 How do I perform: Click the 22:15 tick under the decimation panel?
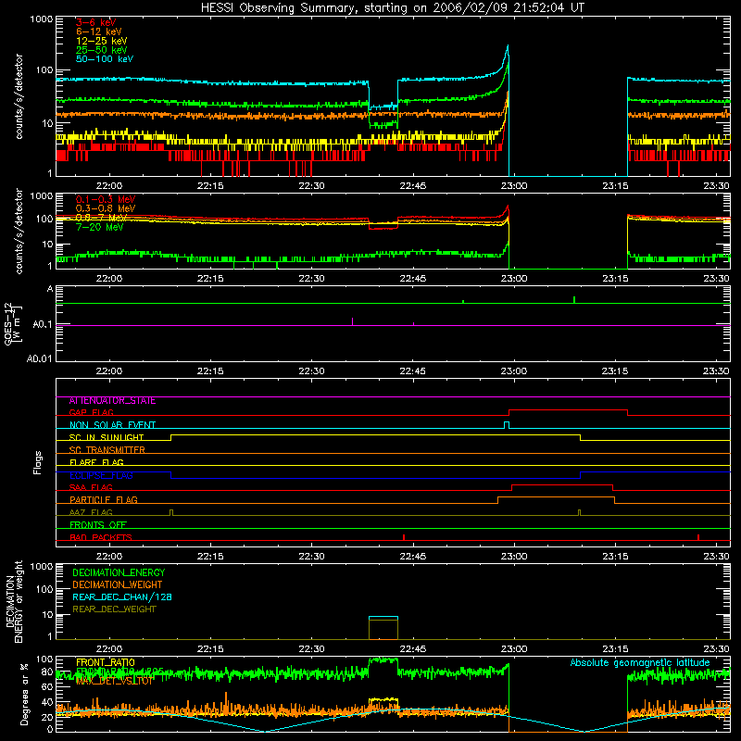coord(210,649)
